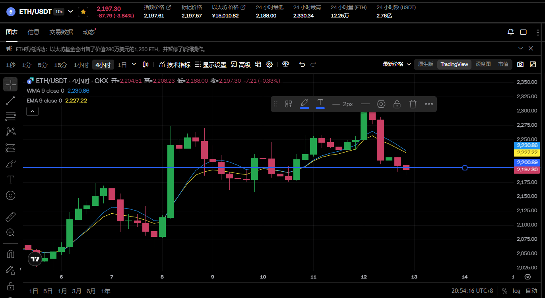Take a chart screenshot with camera icon
Screen dimensions: 545x298
(520, 64)
